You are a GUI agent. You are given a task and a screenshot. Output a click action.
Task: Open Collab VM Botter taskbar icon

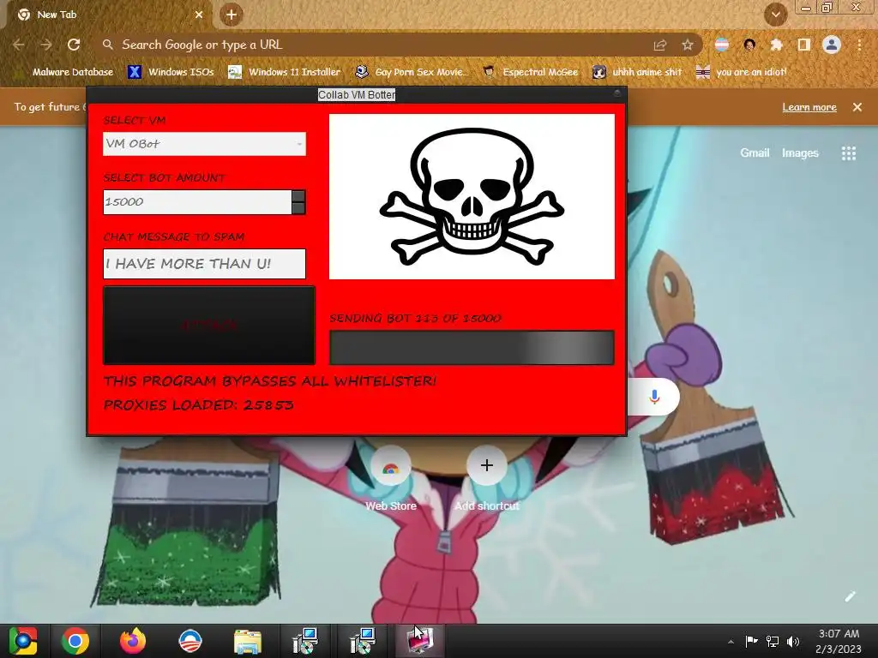click(420, 641)
